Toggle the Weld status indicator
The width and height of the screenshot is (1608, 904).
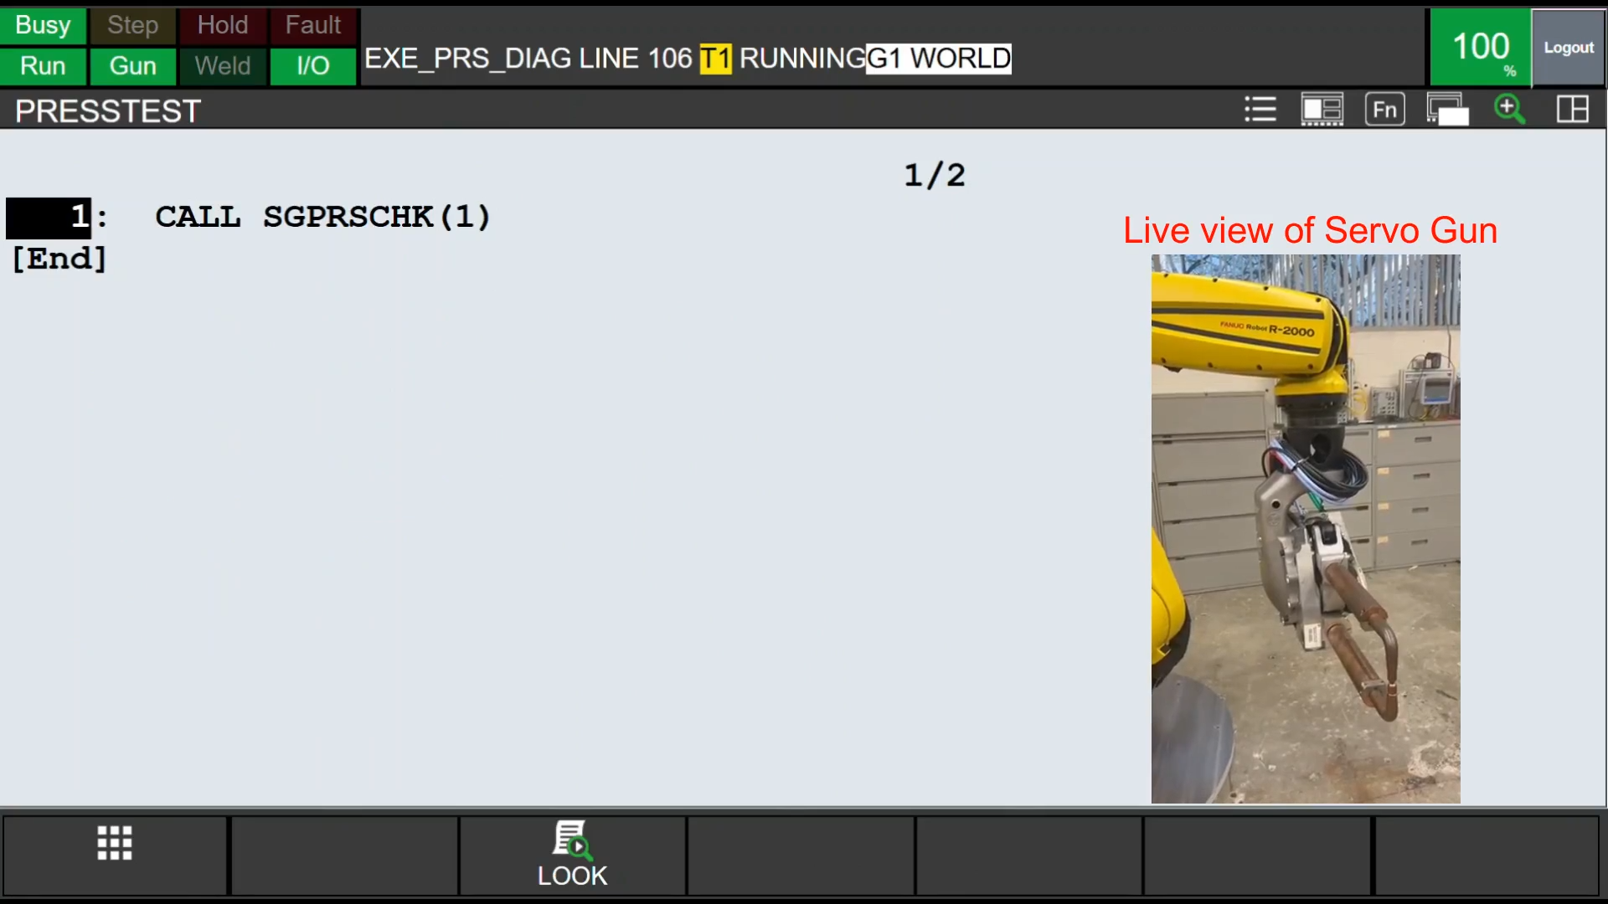pos(223,66)
